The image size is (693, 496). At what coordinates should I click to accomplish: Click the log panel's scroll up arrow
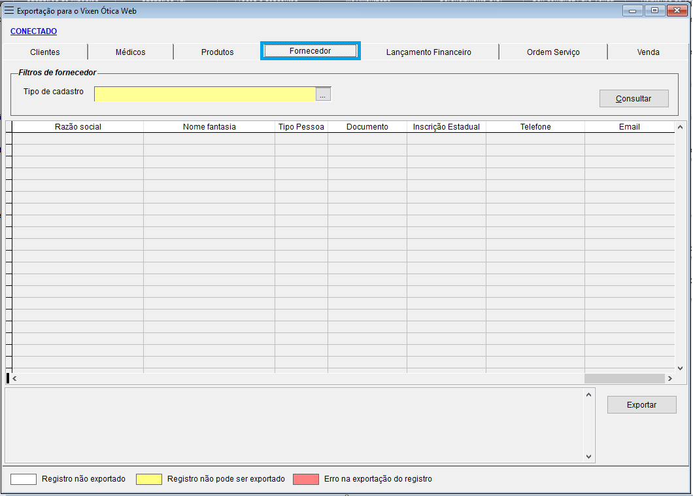click(588, 395)
